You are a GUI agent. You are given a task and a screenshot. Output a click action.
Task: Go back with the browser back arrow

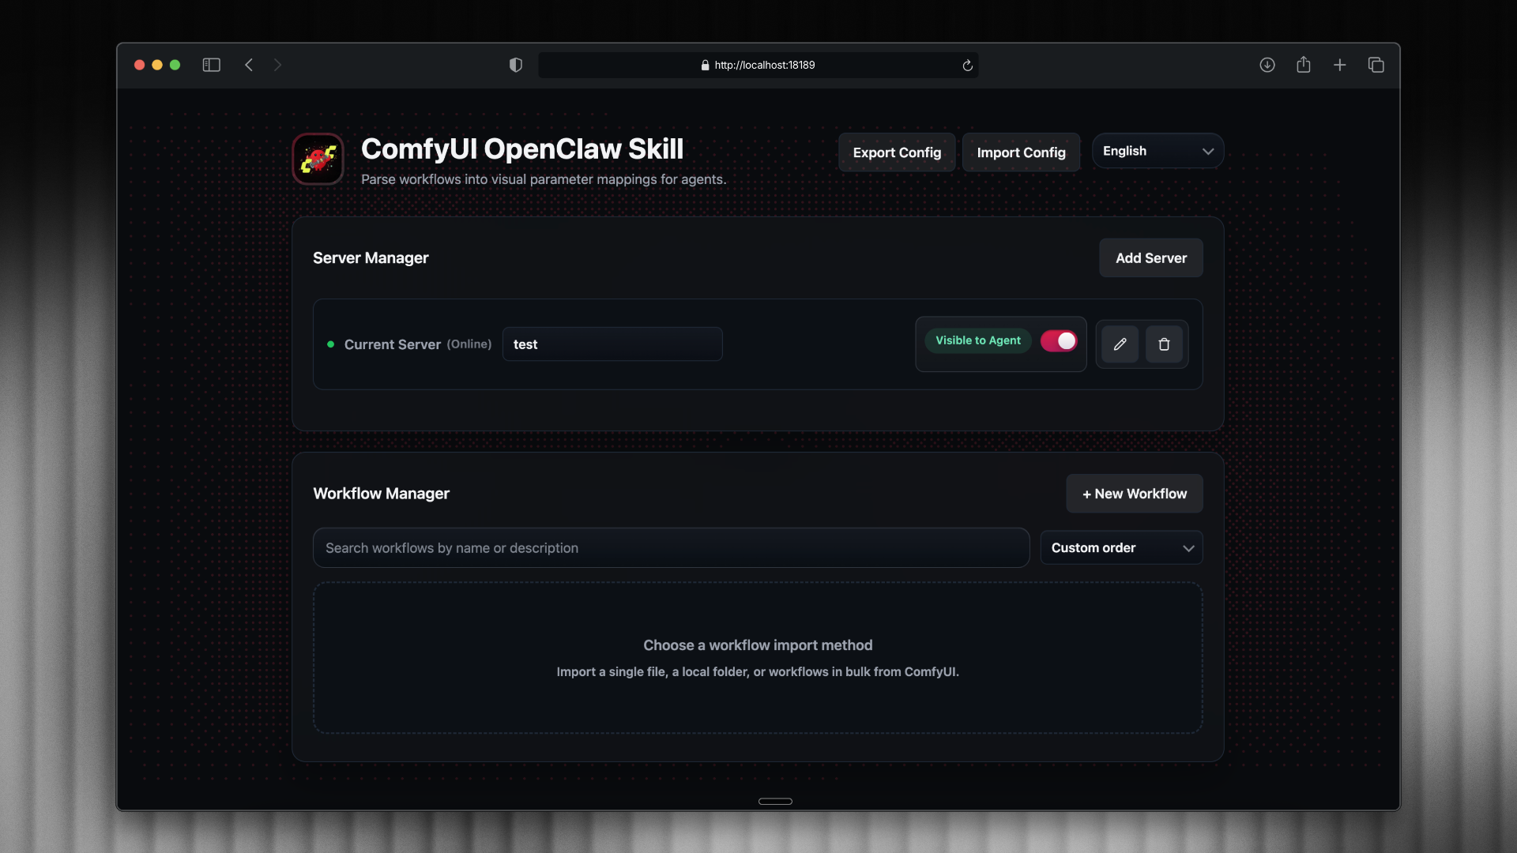(x=249, y=65)
